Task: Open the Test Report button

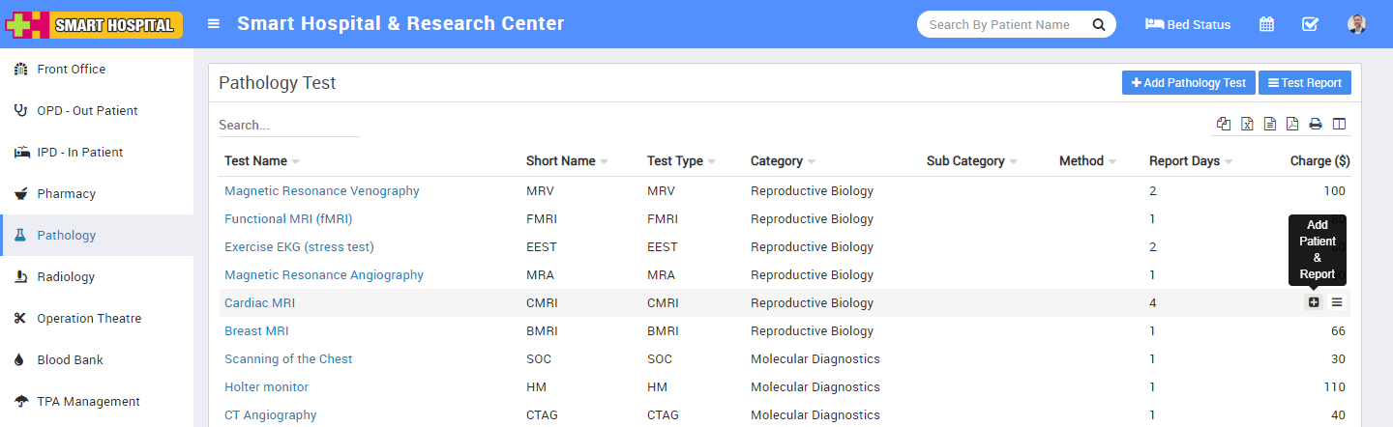Action: 1304,83
